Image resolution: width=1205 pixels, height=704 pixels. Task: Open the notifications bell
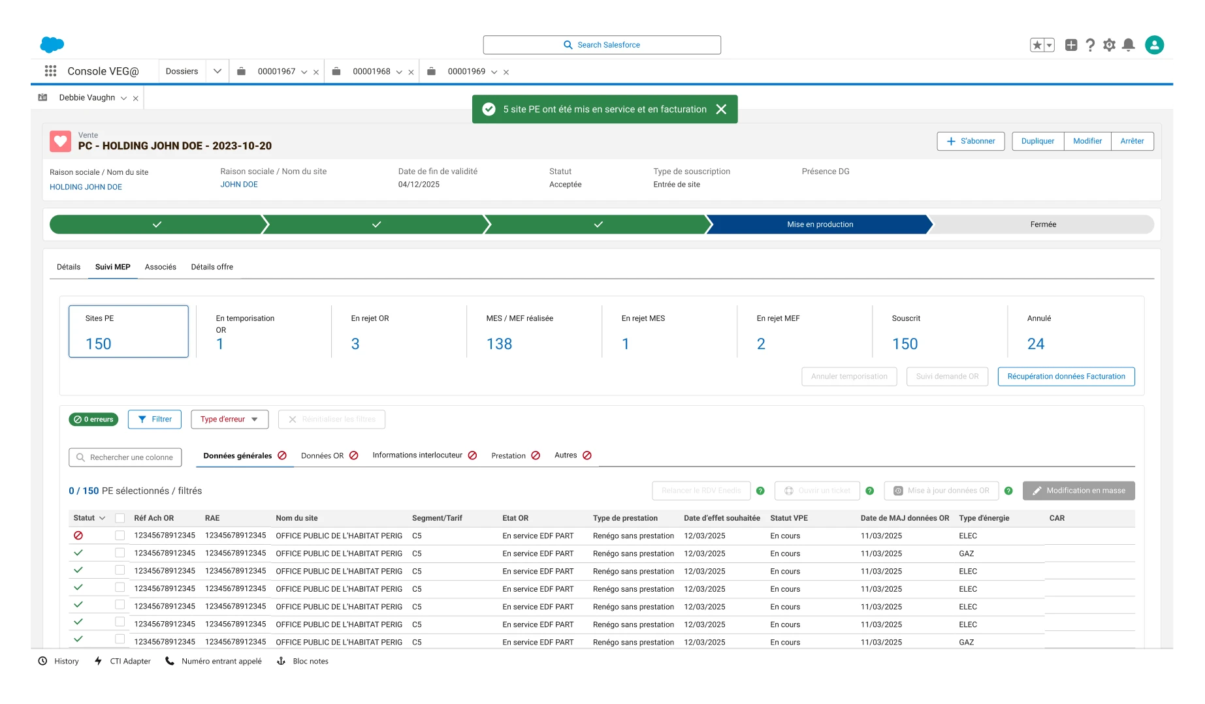point(1128,45)
